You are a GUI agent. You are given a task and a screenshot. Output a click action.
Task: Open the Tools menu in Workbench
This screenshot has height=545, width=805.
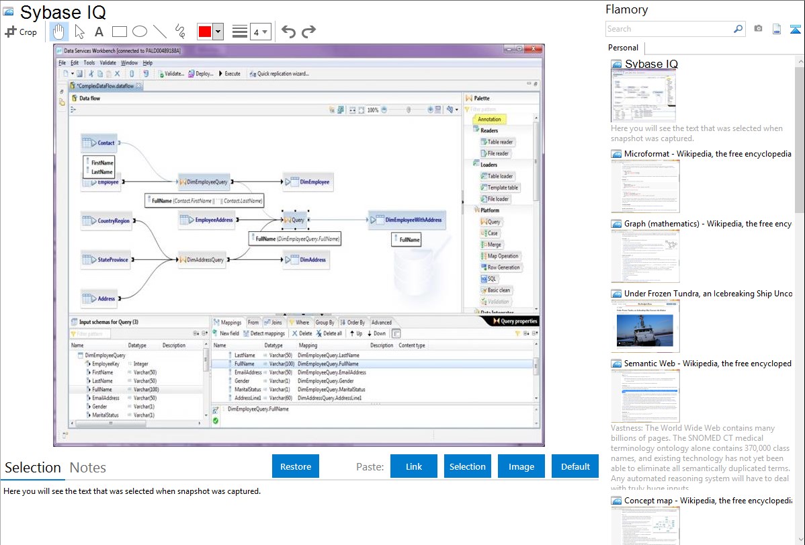click(89, 62)
